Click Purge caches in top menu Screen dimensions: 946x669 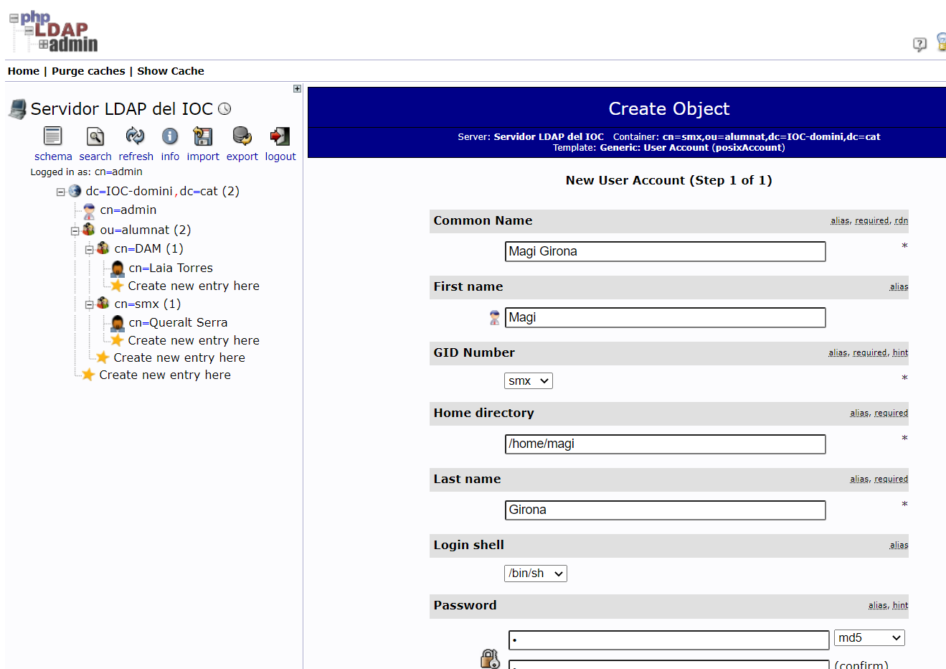88,71
